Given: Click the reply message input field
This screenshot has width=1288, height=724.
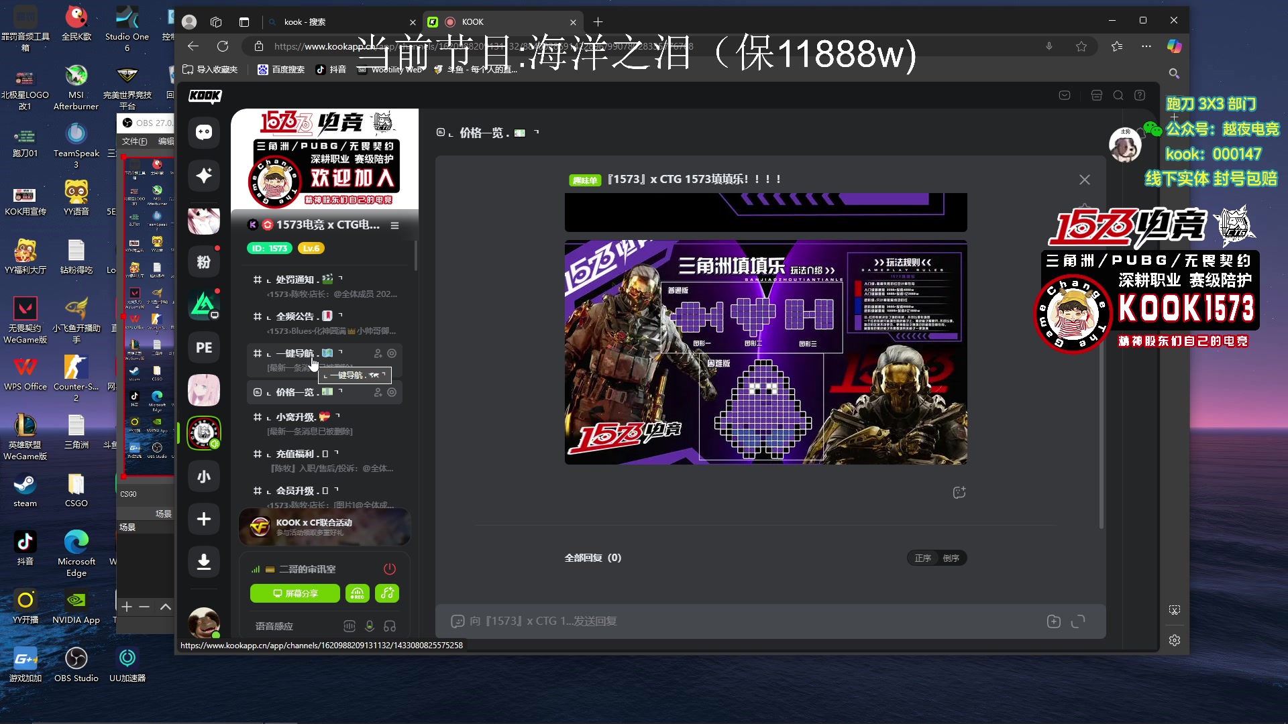Looking at the screenshot, I should 738,621.
